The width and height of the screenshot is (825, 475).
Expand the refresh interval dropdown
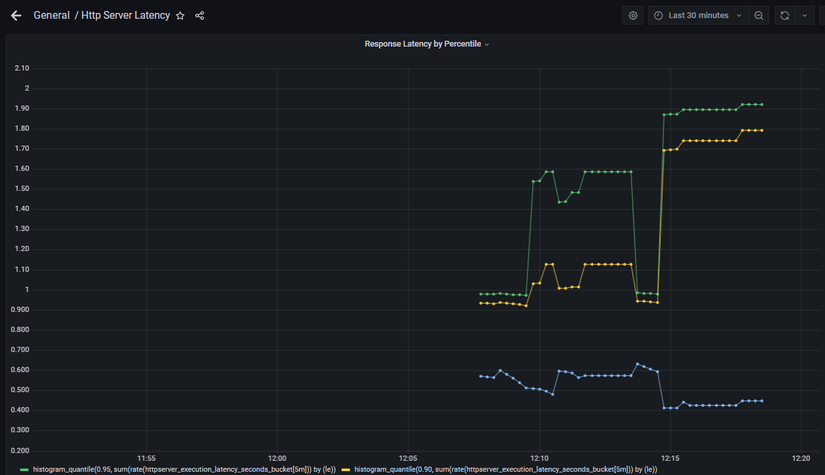coord(804,16)
